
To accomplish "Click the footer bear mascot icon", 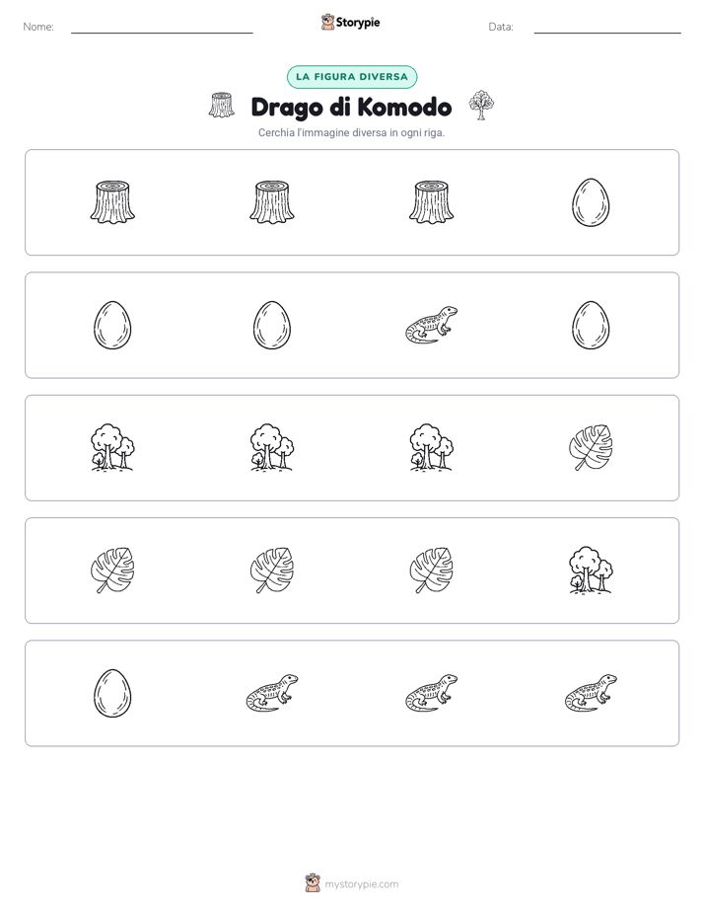I will 313,883.
